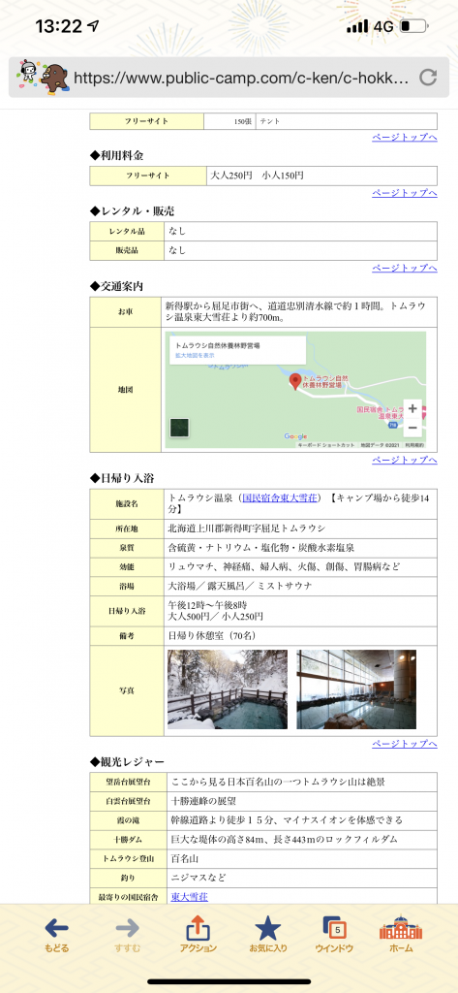Open 拡大地図を表示 link on map
This screenshot has width=458, height=993.
[195, 356]
